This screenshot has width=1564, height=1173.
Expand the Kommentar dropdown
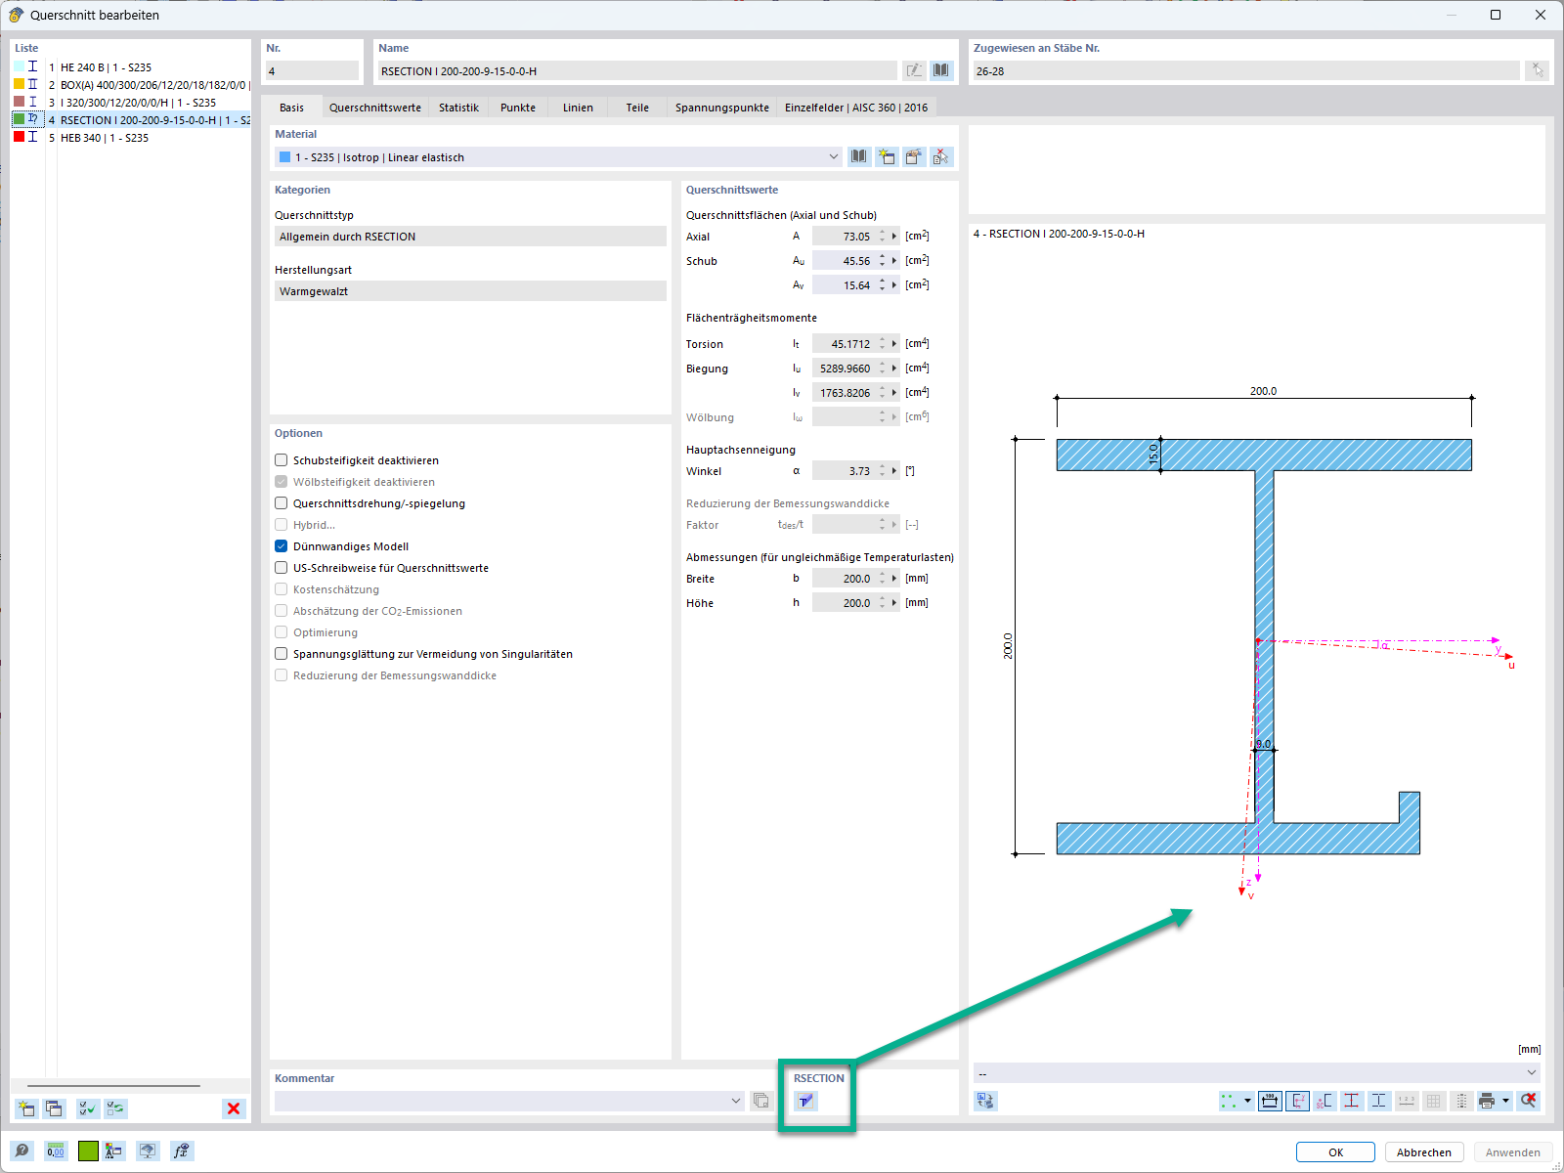coord(735,1101)
